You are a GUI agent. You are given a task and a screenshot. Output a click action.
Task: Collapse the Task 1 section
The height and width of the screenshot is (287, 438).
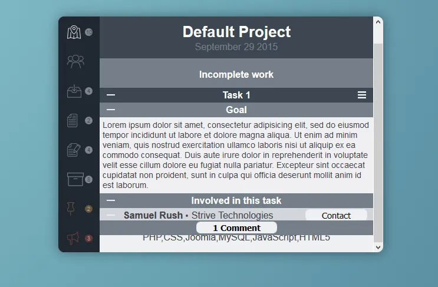(111, 95)
